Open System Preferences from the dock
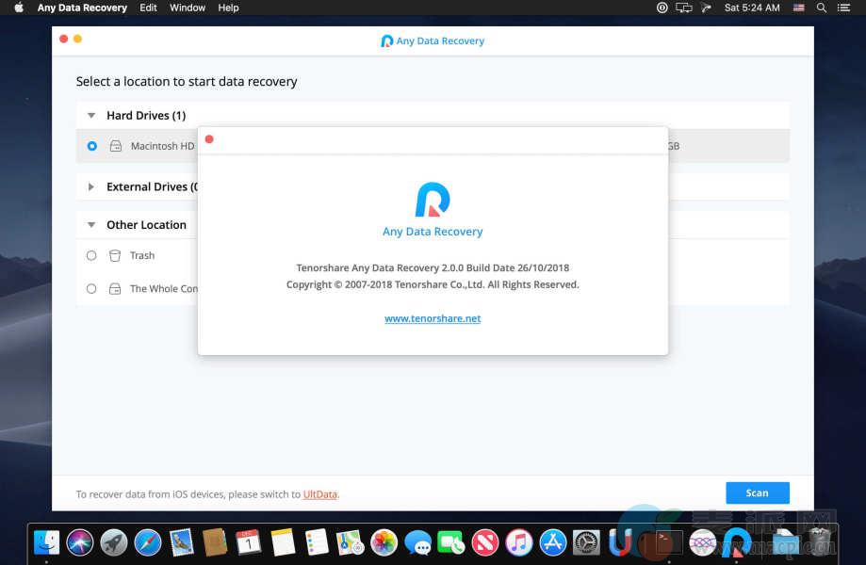Screen dimensions: 866x565 click(x=586, y=542)
